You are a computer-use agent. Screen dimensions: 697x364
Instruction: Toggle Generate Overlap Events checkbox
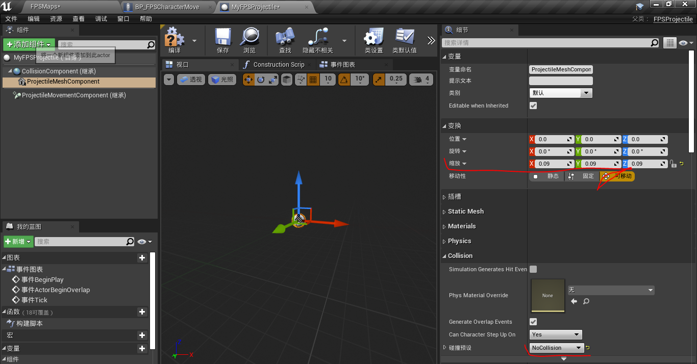(533, 322)
